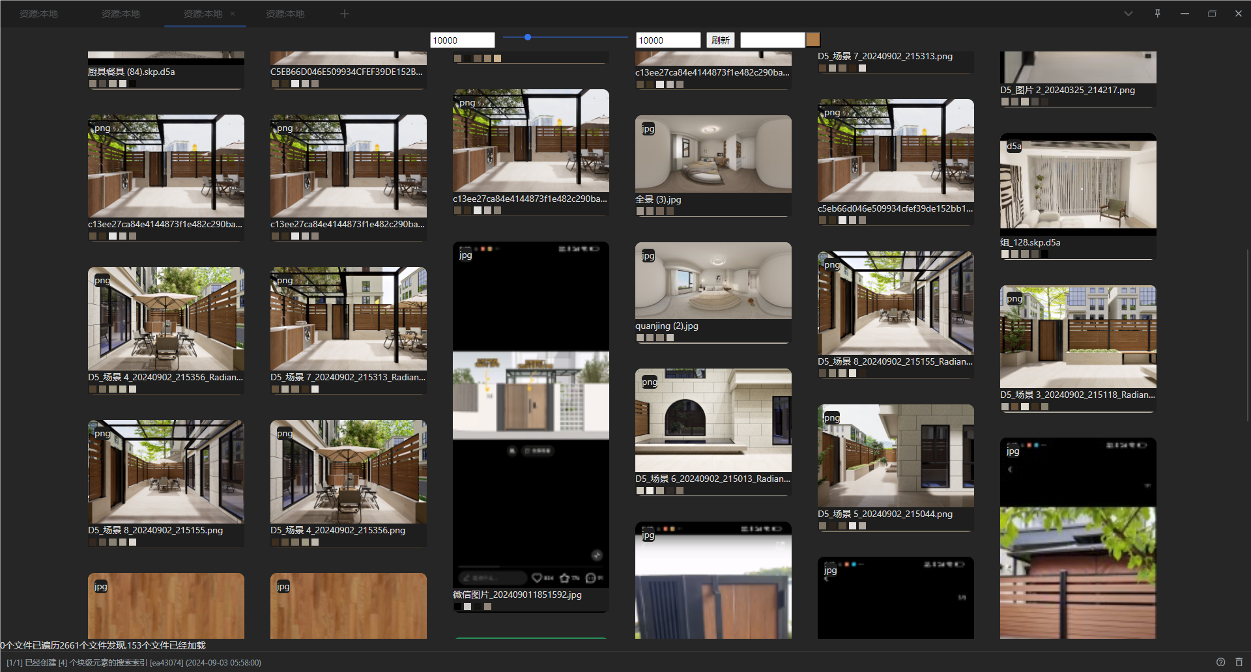Image resolution: width=1251 pixels, height=672 pixels.
Task: Select the c5eb66d046e509934cfef39de152bb1 thumbnail
Action: (x=896, y=150)
